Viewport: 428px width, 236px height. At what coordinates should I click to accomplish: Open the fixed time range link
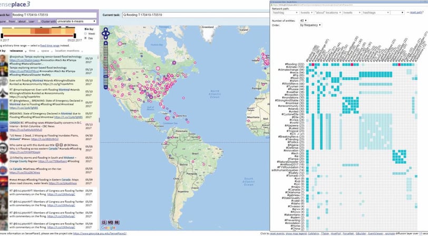coord(50,45)
